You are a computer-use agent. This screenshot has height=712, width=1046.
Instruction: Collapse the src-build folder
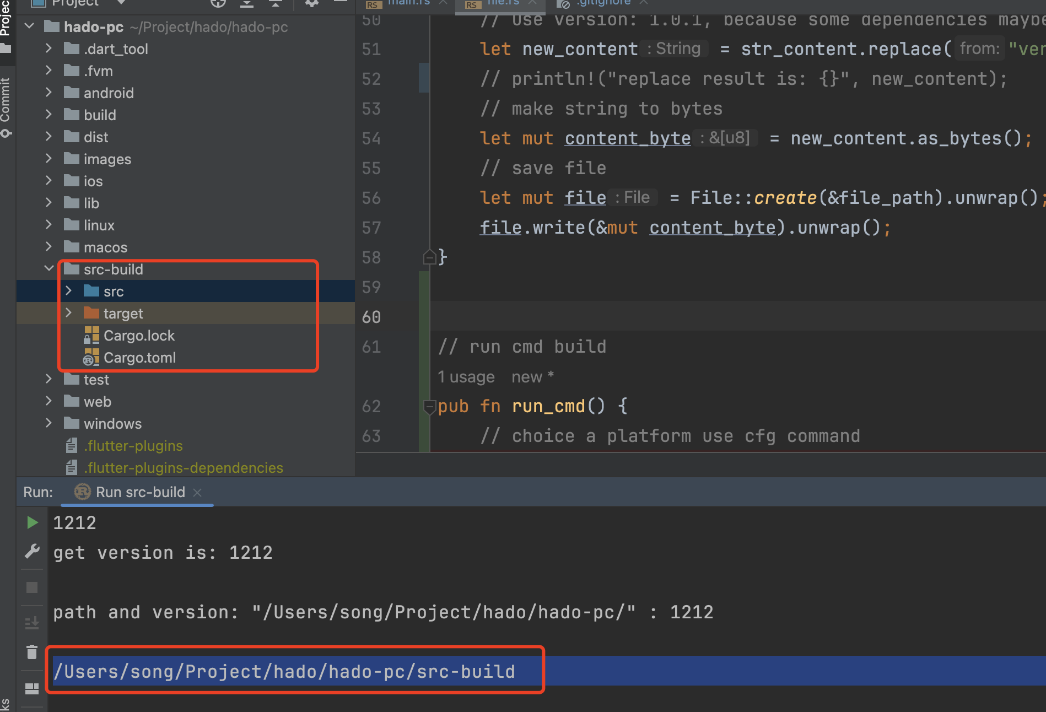coord(48,268)
